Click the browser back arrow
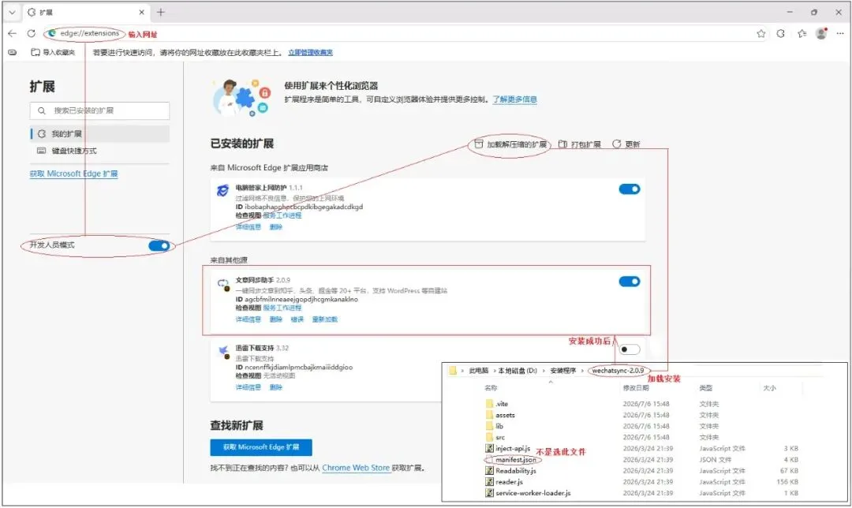 (12, 34)
